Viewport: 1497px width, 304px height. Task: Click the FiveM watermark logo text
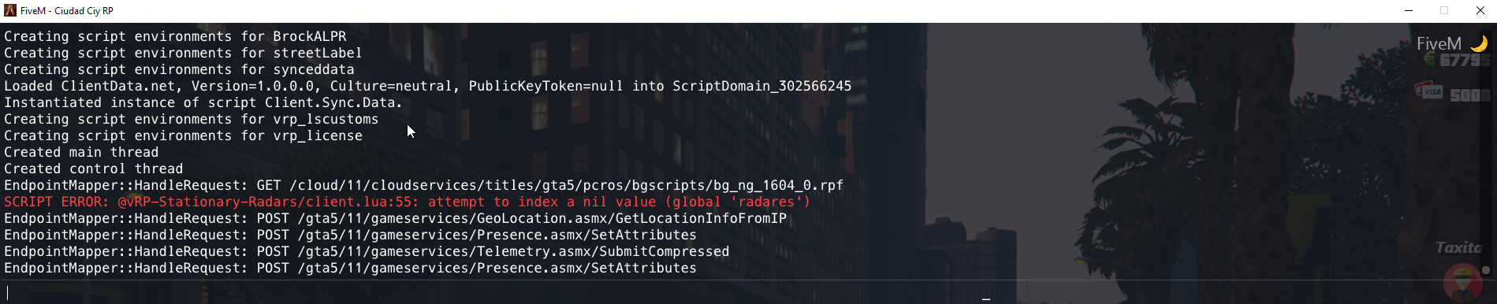pyautogui.click(x=1439, y=44)
